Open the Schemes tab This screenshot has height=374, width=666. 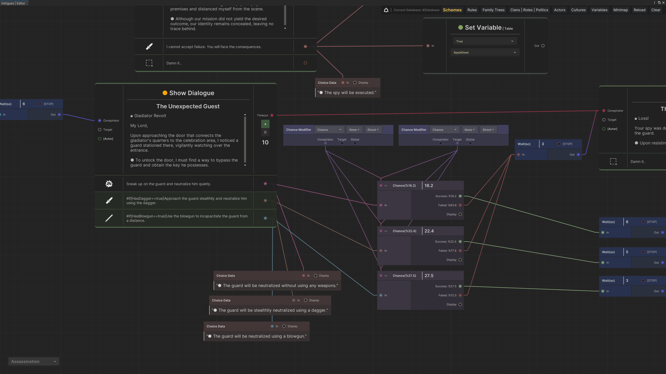(x=452, y=10)
